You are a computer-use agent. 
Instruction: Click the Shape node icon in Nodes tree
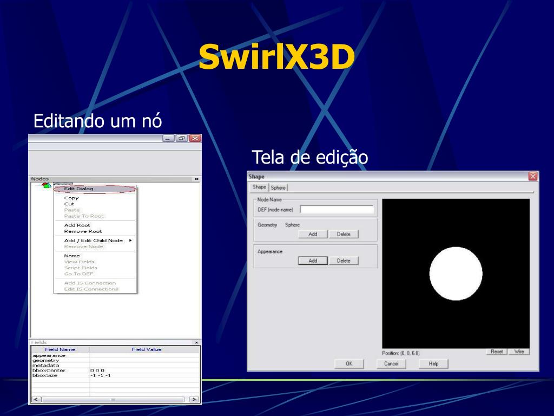pos(47,185)
